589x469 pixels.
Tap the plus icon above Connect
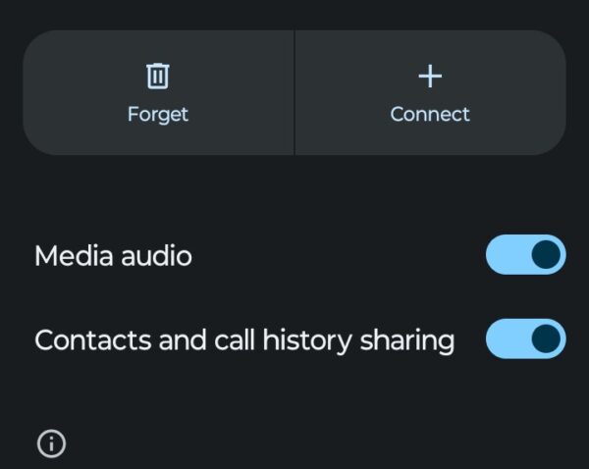pos(430,76)
